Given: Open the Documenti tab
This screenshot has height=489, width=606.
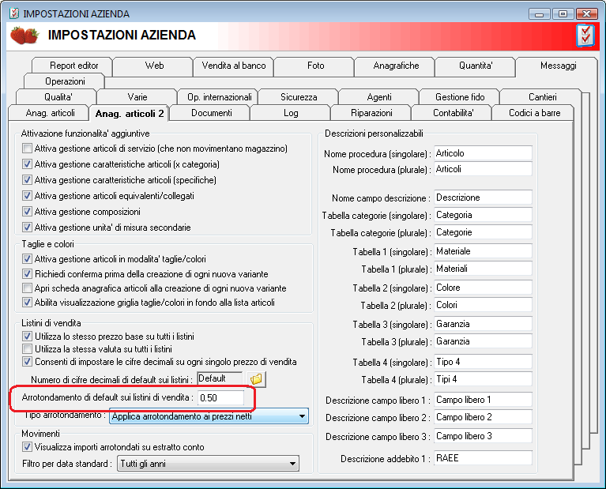Looking at the screenshot, I should coord(210,113).
